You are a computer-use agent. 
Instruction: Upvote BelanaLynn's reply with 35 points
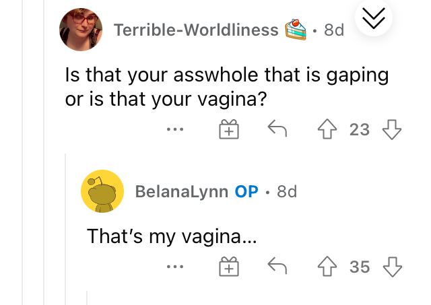pos(327,266)
